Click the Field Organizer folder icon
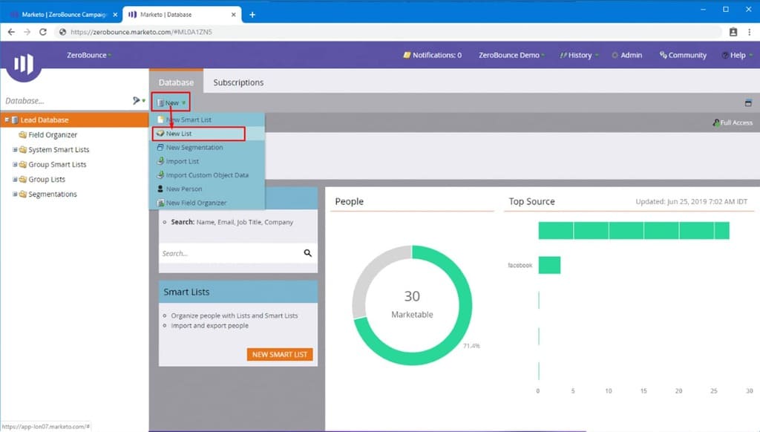Screen dimensions: 760x432 pos(23,135)
